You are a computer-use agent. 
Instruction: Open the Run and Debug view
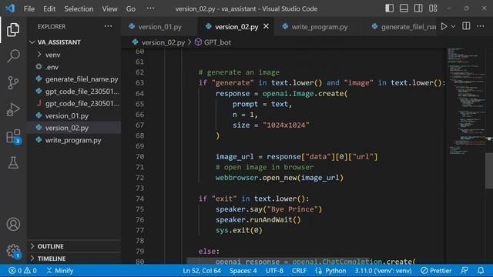coord(13,109)
